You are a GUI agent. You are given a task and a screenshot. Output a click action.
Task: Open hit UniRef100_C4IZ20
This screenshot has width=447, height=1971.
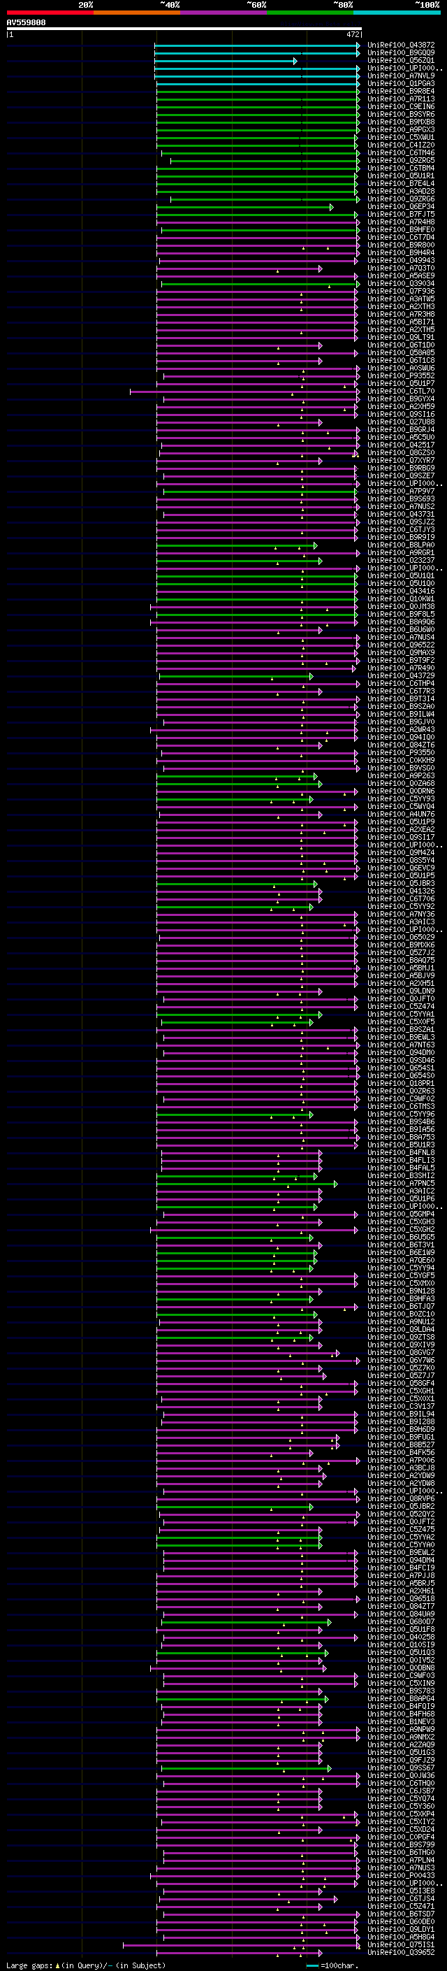coord(401,145)
